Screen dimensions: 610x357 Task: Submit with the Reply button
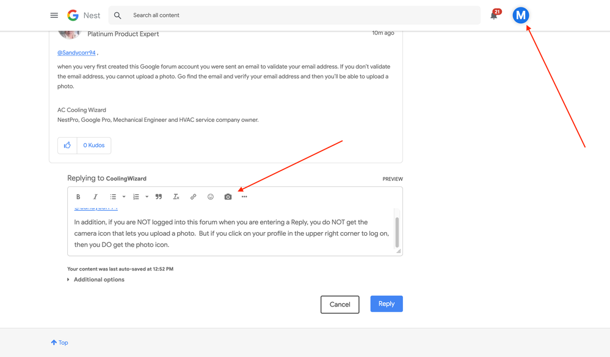386,304
